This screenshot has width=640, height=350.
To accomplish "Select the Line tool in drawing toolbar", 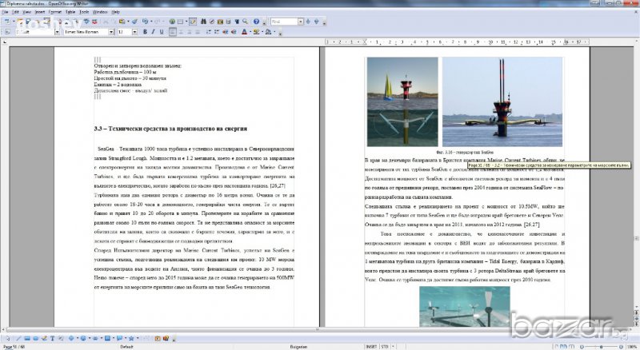I will [x=17, y=338].
